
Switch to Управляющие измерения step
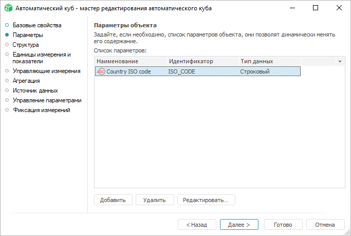[46, 71]
